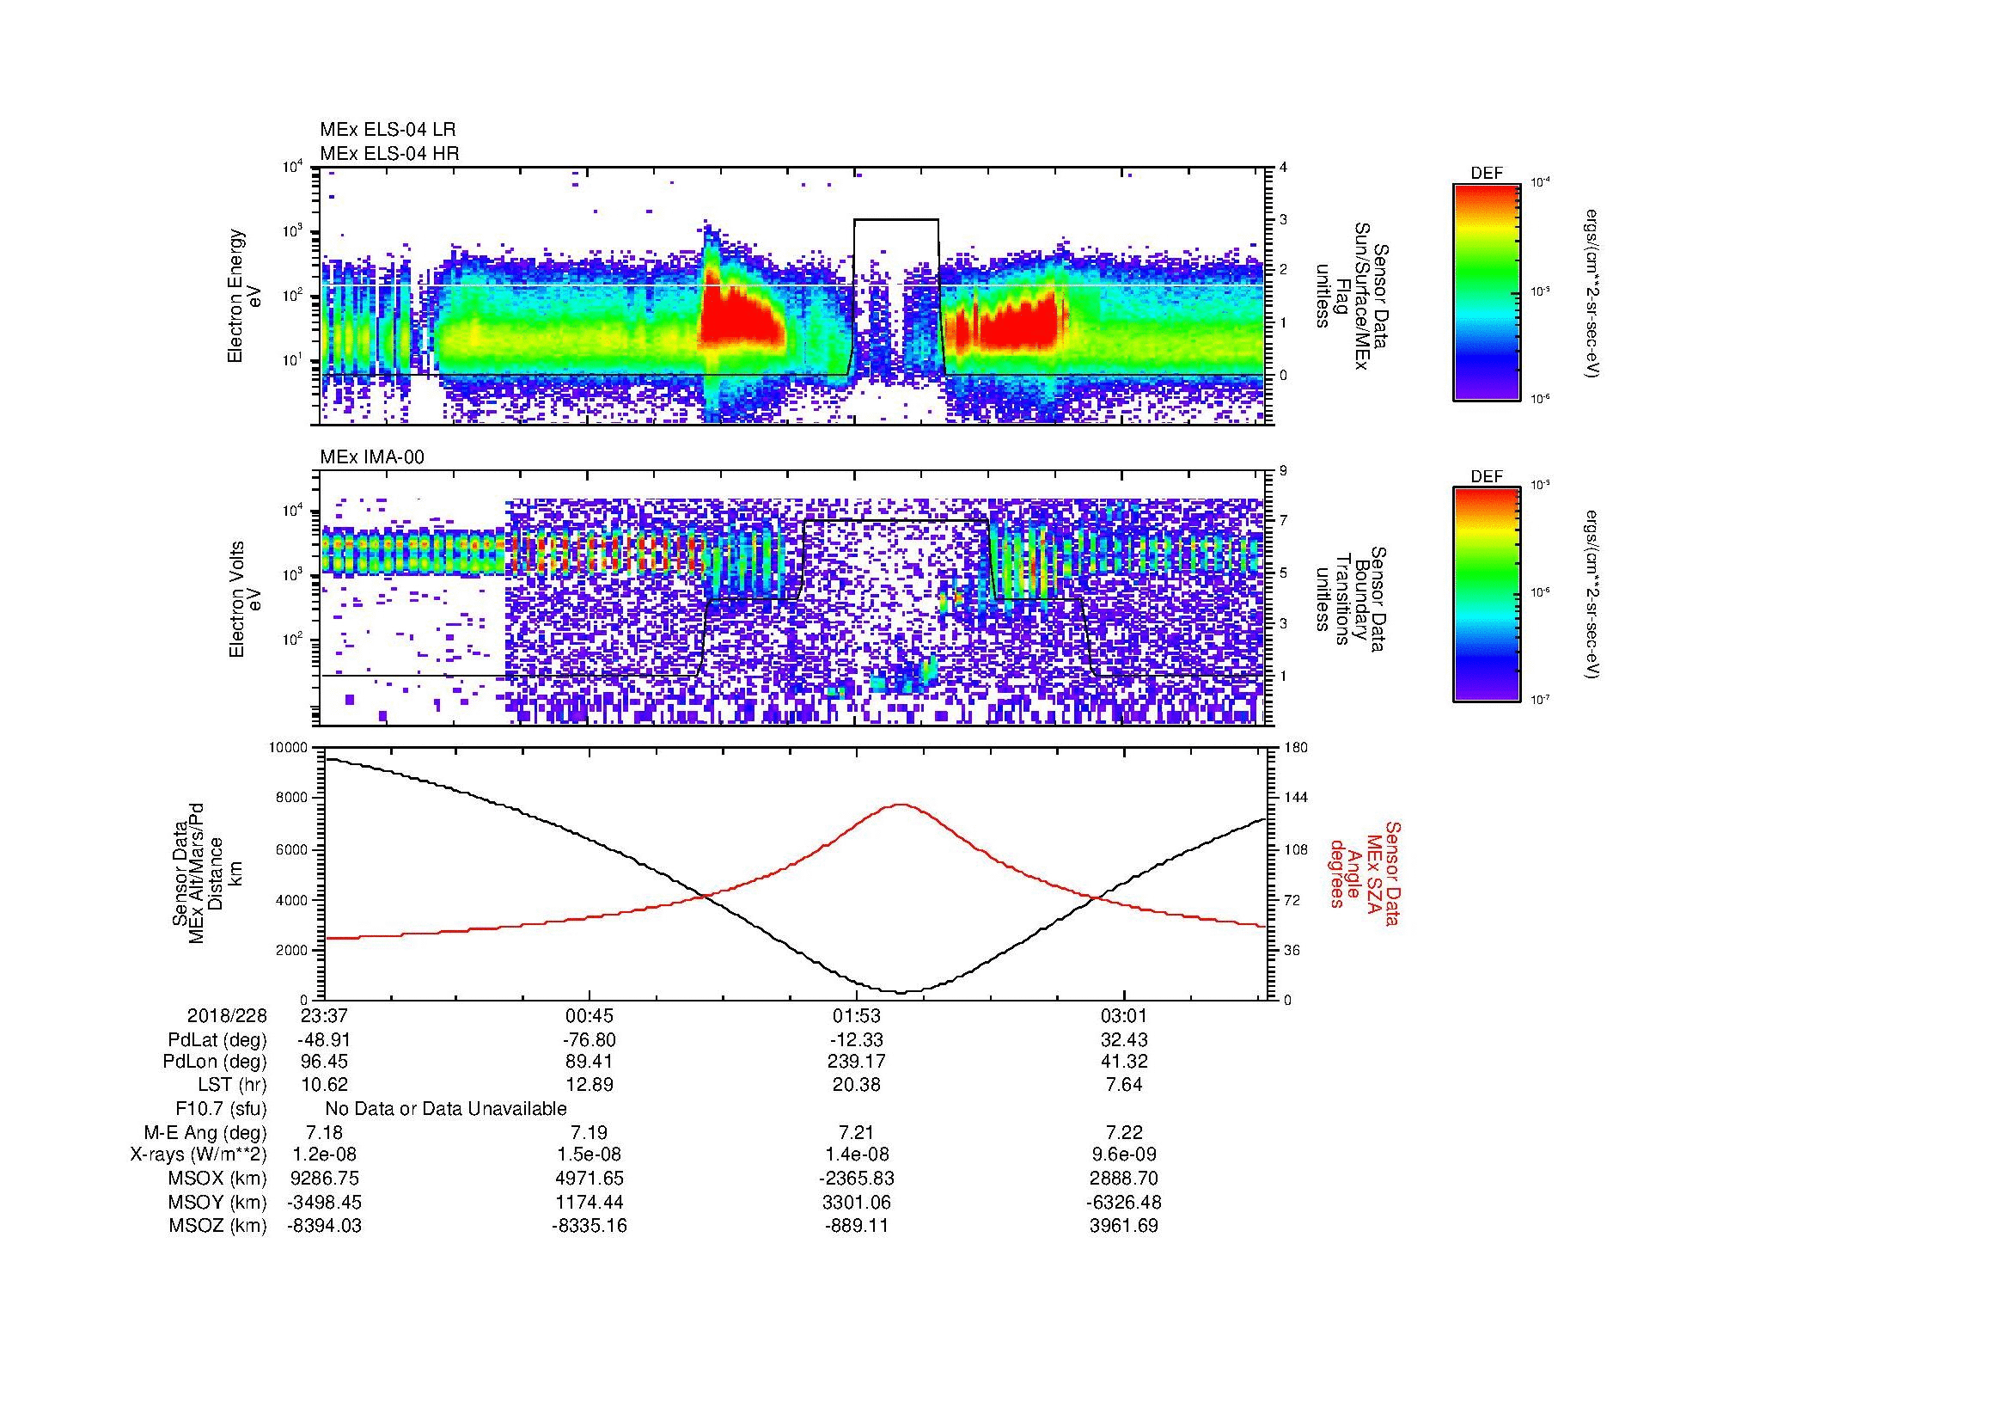The height and width of the screenshot is (1421, 2010).
Task: Click the PdLon value 239.17
Action: click(x=856, y=1062)
